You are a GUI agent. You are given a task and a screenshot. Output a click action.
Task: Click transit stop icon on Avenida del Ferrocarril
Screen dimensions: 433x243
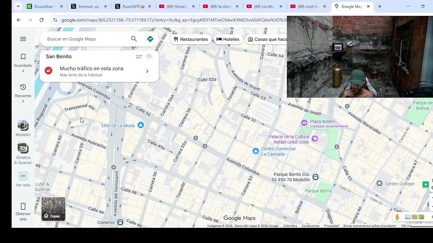tap(114, 167)
